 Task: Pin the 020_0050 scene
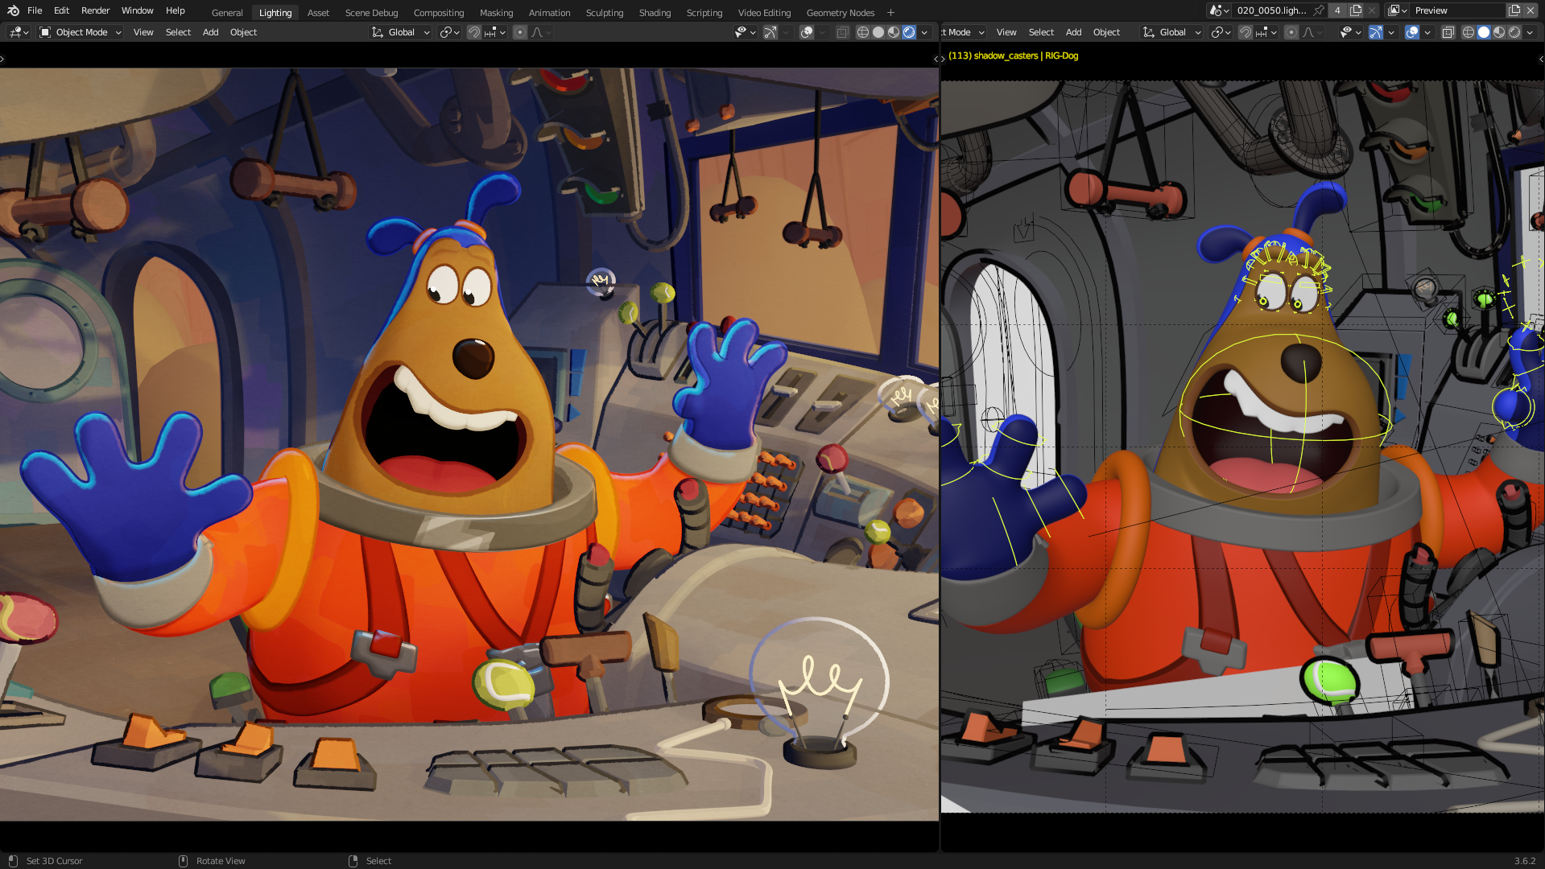pyautogui.click(x=1319, y=10)
